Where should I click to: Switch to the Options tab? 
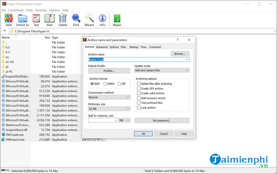(x=114, y=47)
